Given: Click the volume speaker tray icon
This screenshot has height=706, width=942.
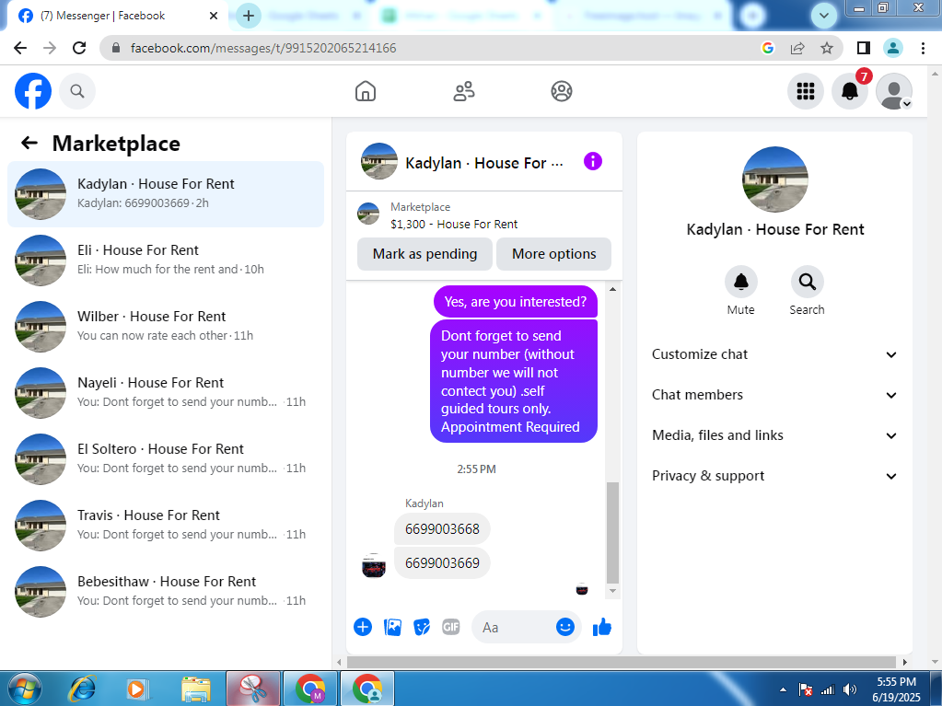Looking at the screenshot, I should 850,689.
